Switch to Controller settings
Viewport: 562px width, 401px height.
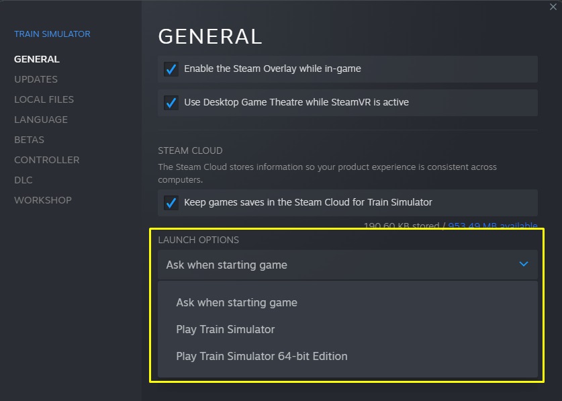pyautogui.click(x=46, y=160)
